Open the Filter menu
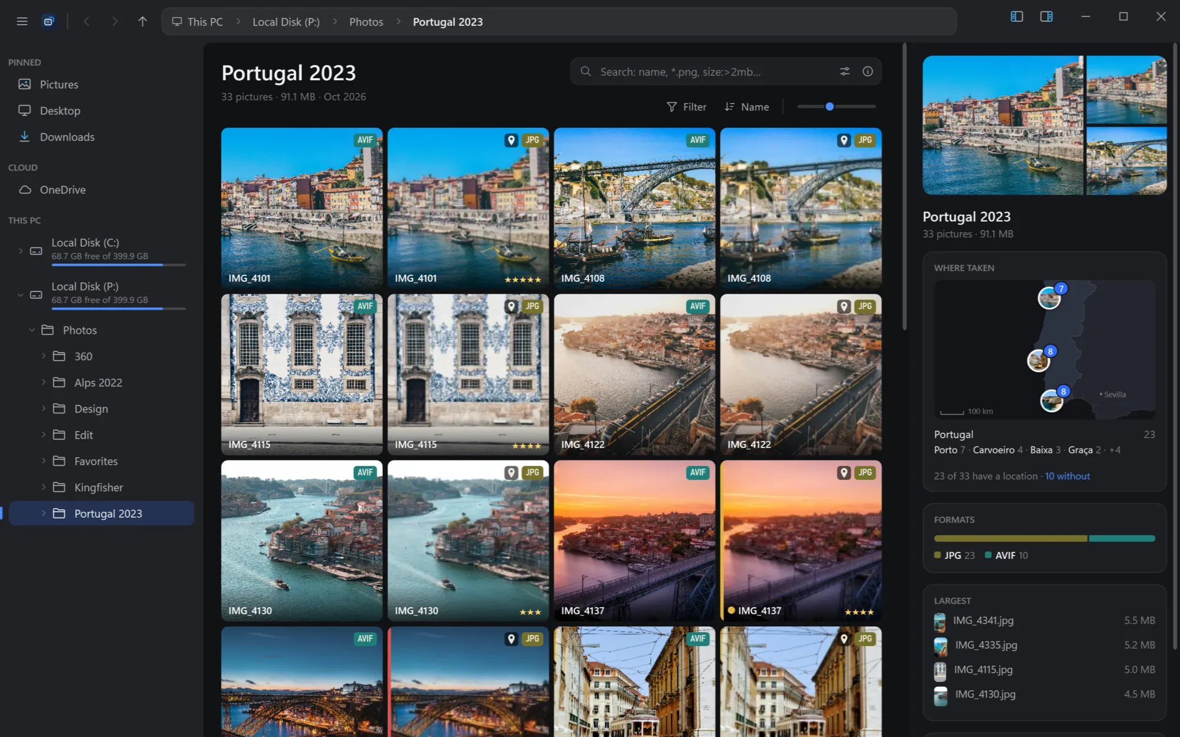This screenshot has width=1180, height=737. (686, 107)
